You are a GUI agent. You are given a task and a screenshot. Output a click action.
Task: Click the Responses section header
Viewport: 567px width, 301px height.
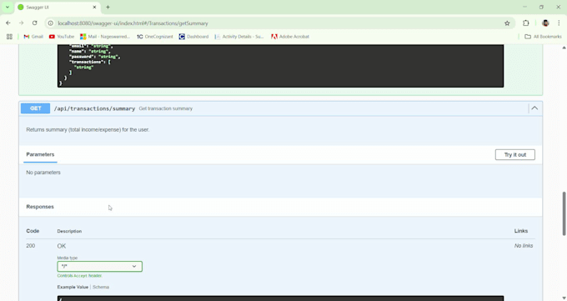[40, 207]
